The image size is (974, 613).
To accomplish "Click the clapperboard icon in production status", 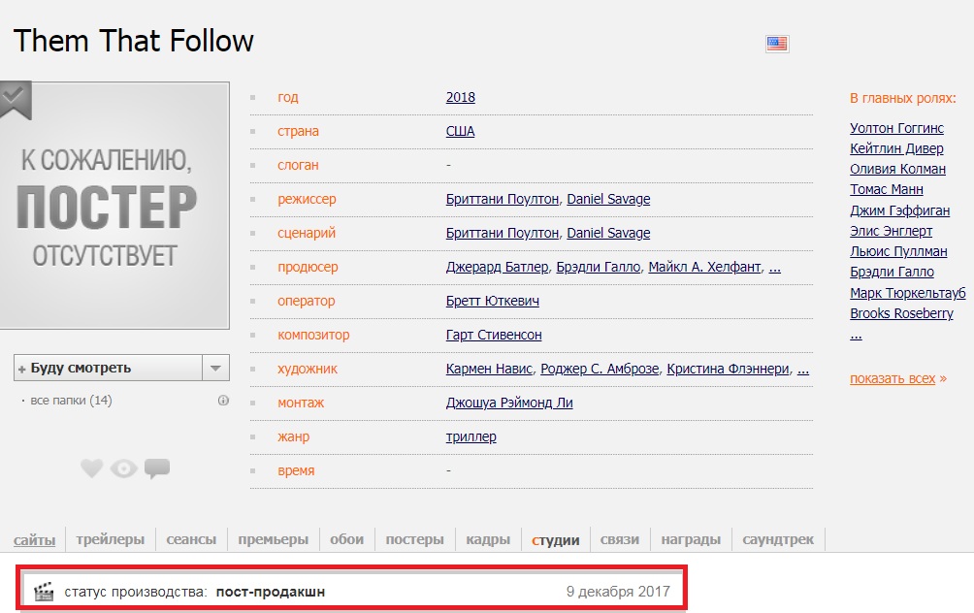I will [x=44, y=592].
